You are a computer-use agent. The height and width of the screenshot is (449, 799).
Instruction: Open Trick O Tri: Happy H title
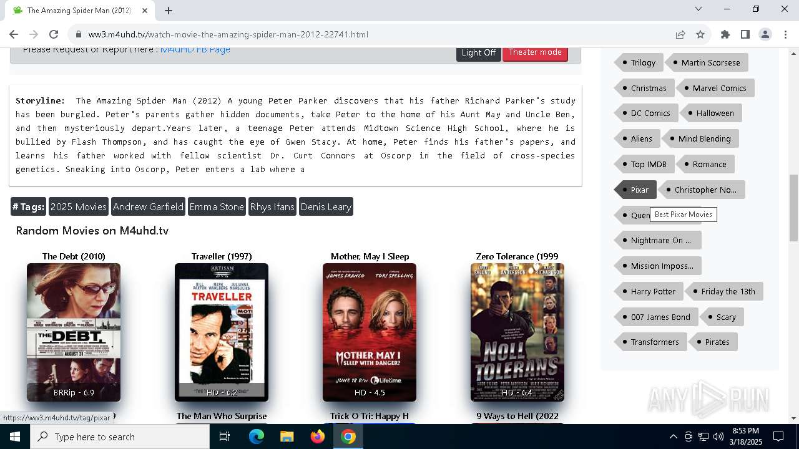pos(370,416)
